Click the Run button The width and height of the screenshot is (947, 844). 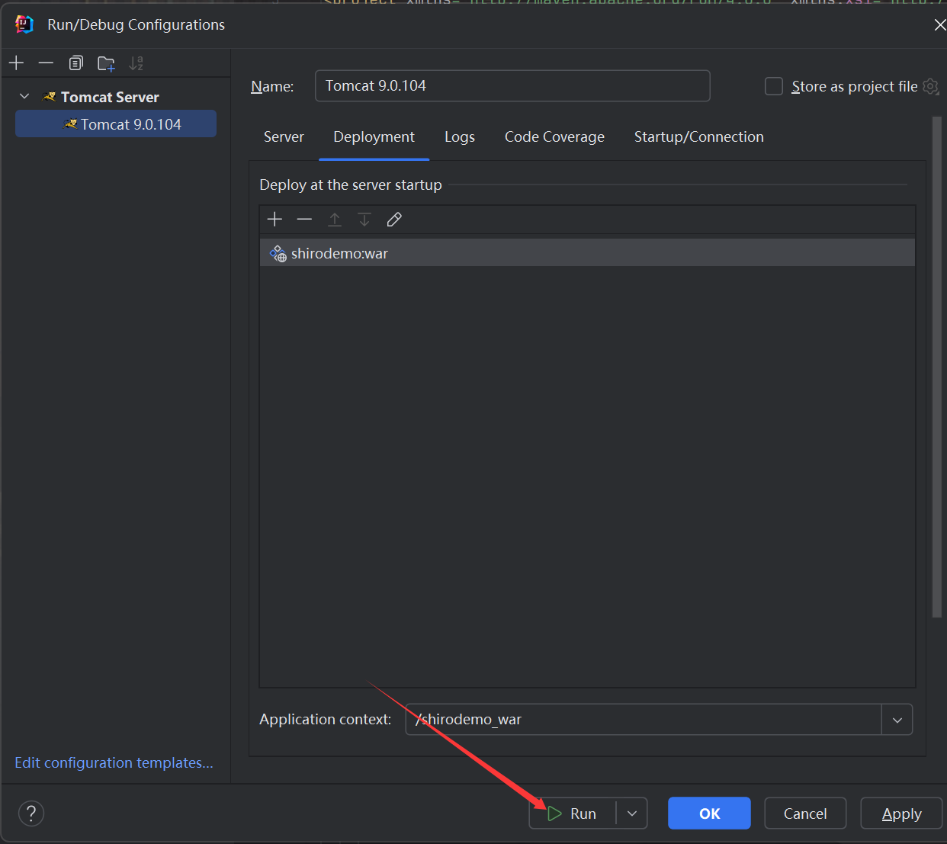pyautogui.click(x=573, y=814)
